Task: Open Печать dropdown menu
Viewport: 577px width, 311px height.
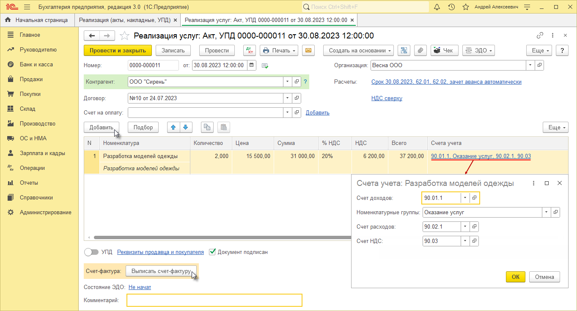Action: point(279,50)
